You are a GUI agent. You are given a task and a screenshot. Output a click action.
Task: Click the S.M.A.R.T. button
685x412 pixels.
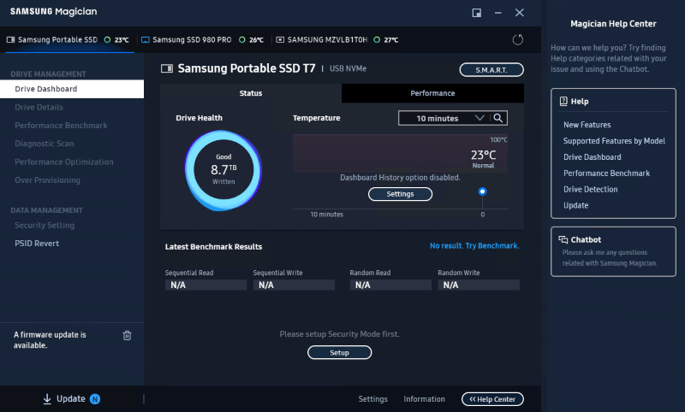point(491,70)
